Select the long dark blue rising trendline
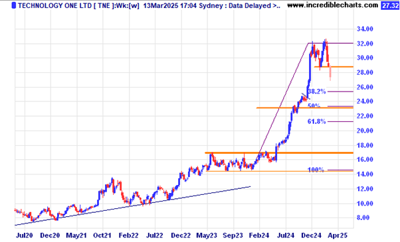Screen dimensions: 400x242 click(133, 206)
